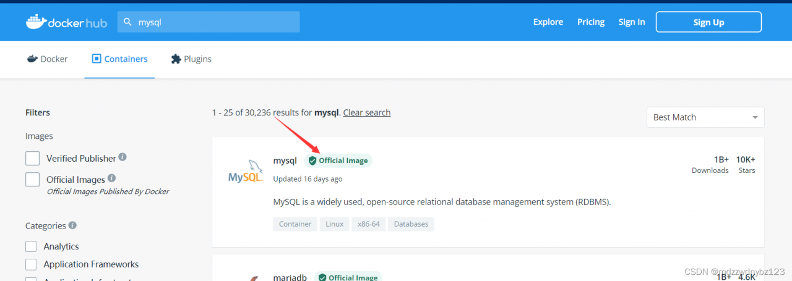Check the Analytics category checkbox
This screenshot has width=792, height=281.
pyautogui.click(x=31, y=246)
